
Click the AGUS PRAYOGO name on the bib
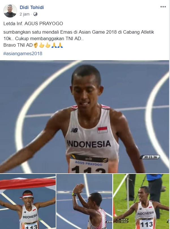[x=89, y=163]
